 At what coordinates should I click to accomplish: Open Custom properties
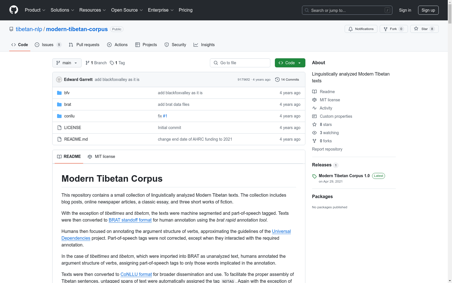point(332,116)
